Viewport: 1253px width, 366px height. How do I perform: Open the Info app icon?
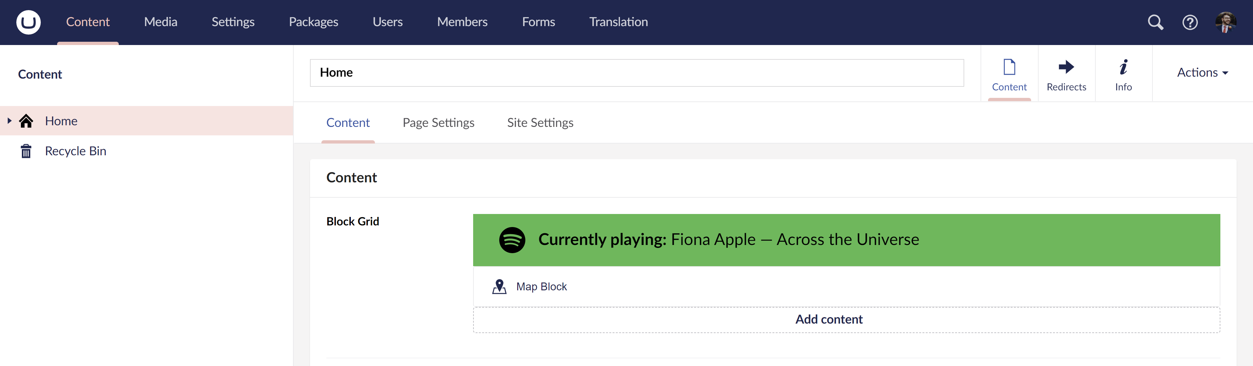1123,67
